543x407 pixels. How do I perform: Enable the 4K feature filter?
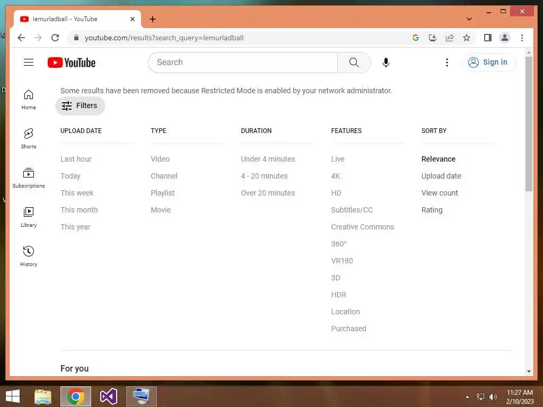(x=336, y=176)
